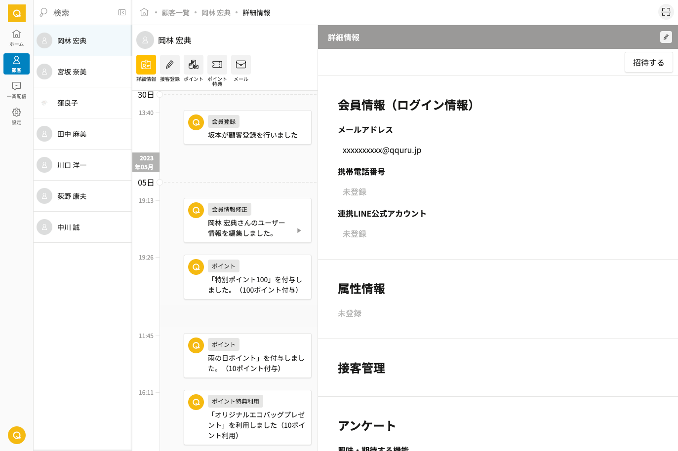Click the scan icon at top right

(x=666, y=12)
